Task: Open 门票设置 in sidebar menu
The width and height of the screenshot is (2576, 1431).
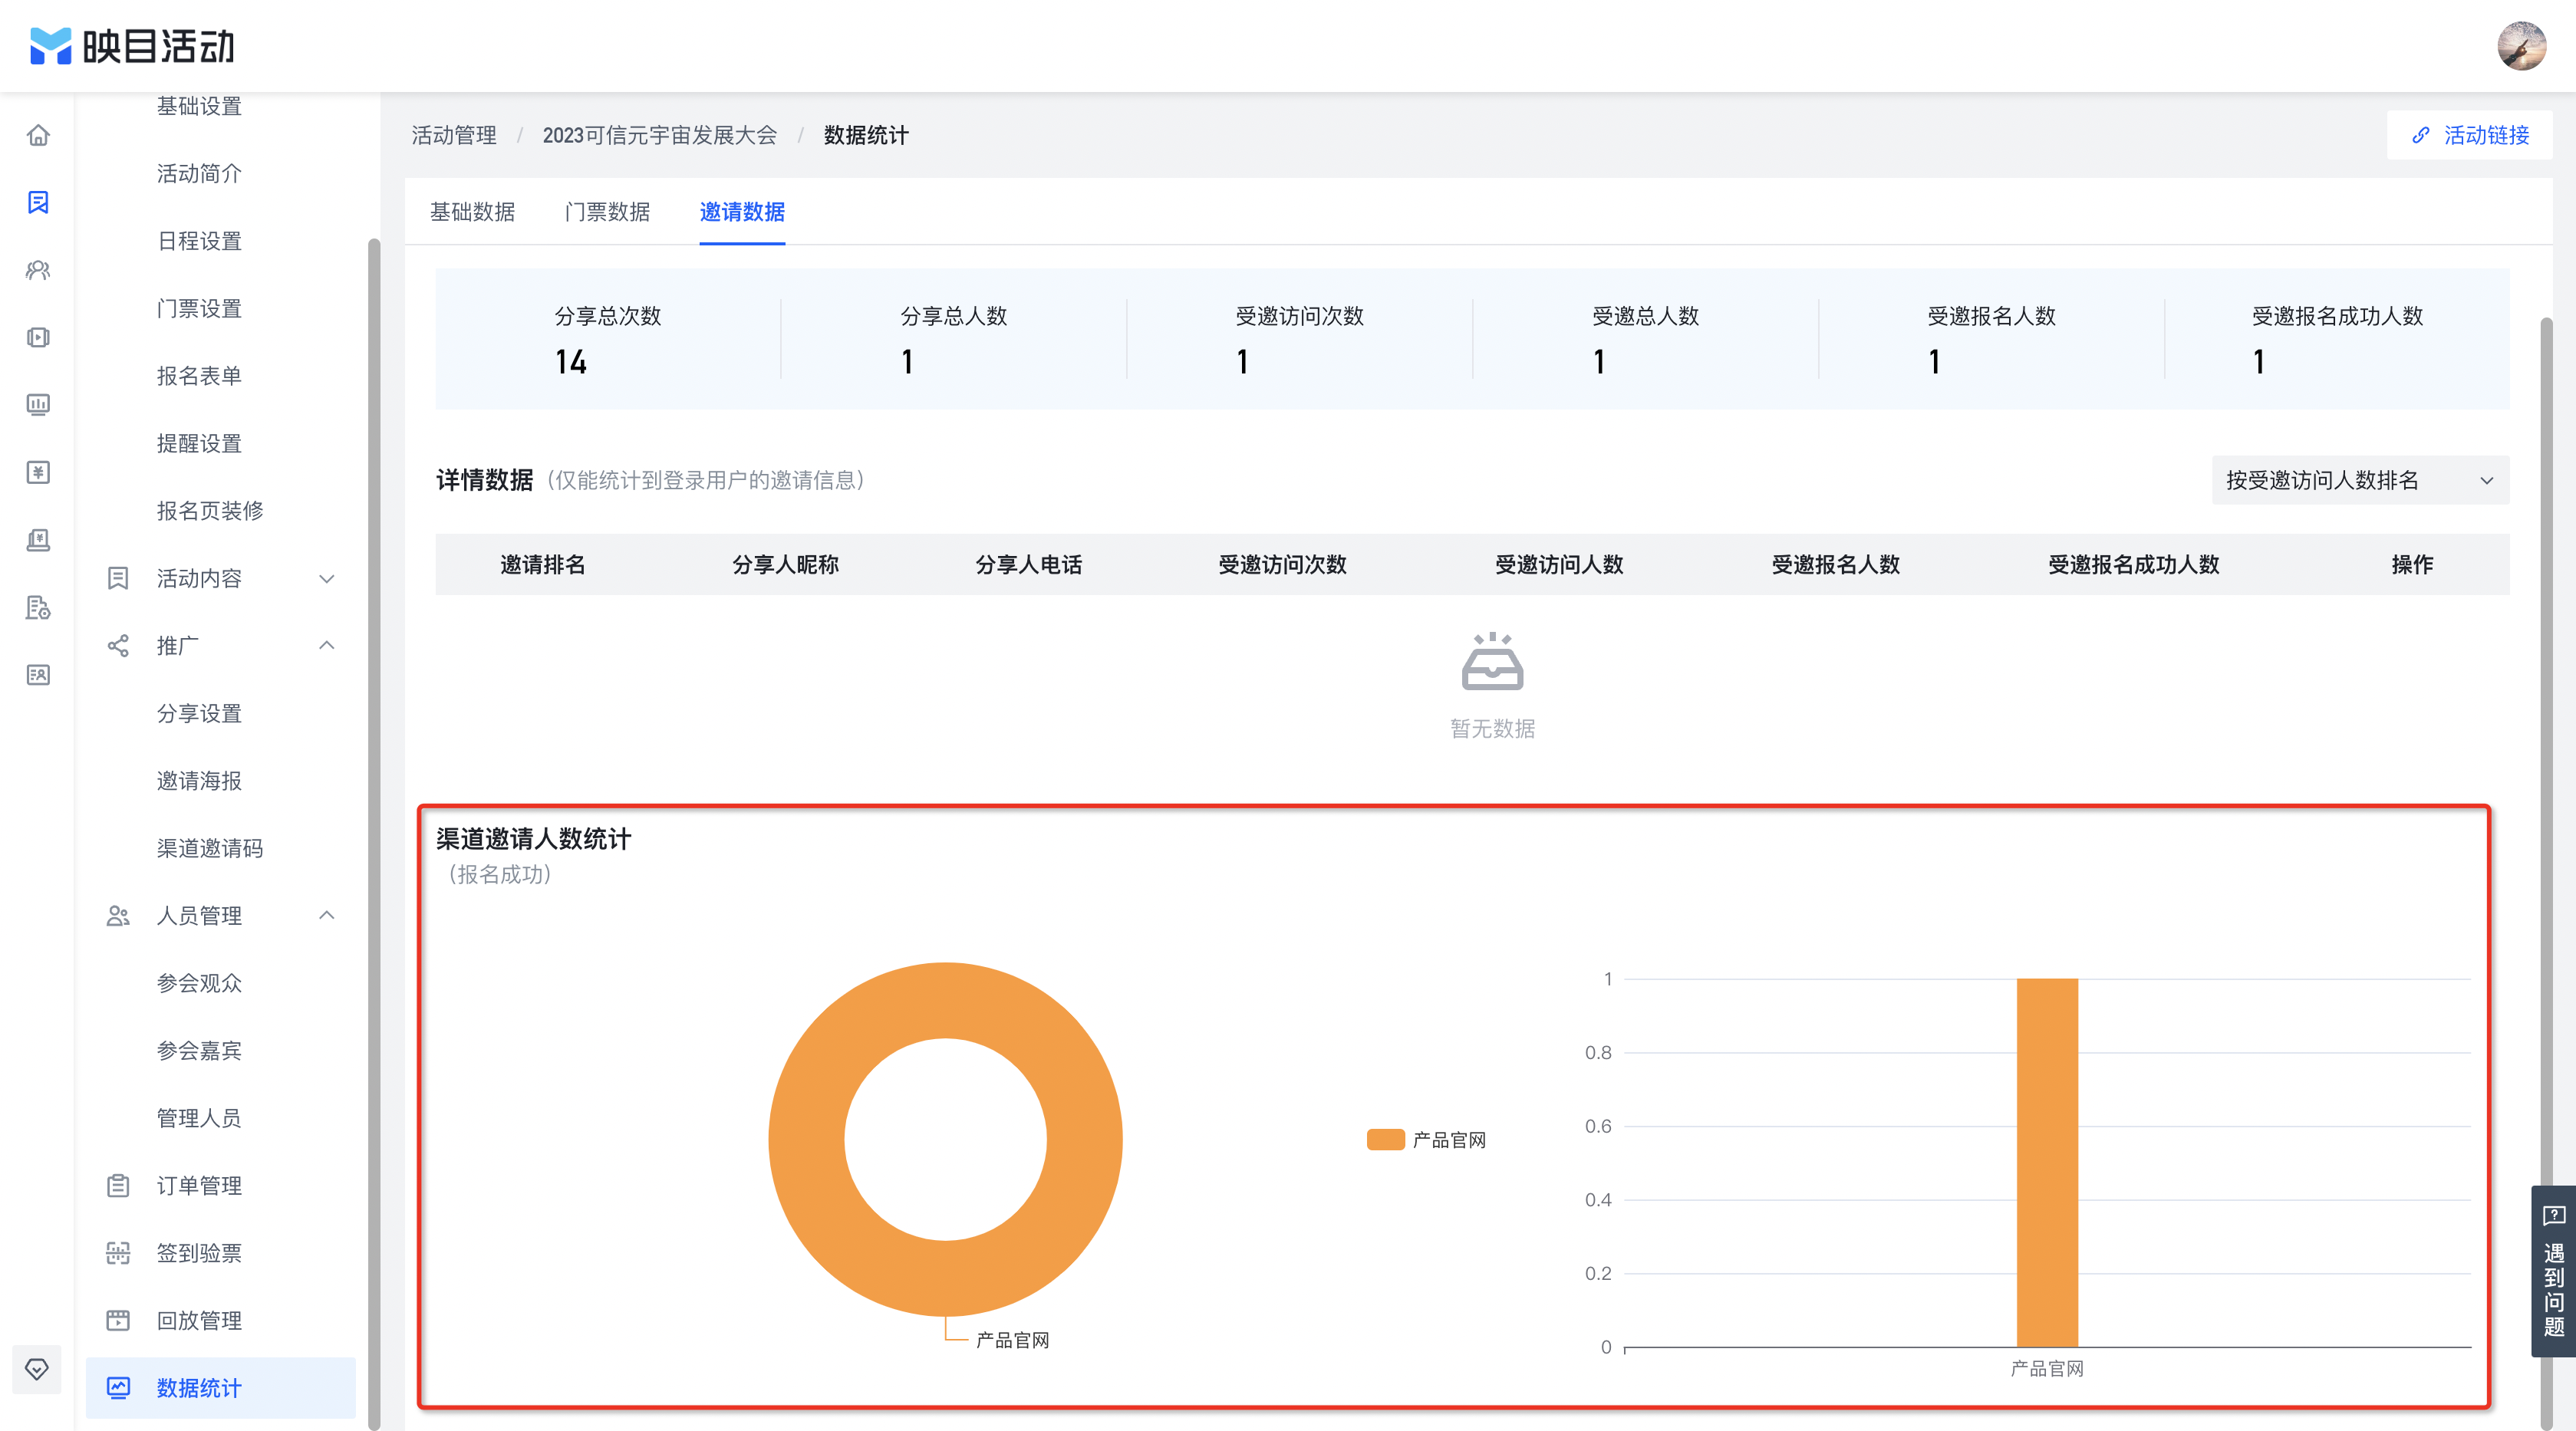Action: (x=199, y=308)
